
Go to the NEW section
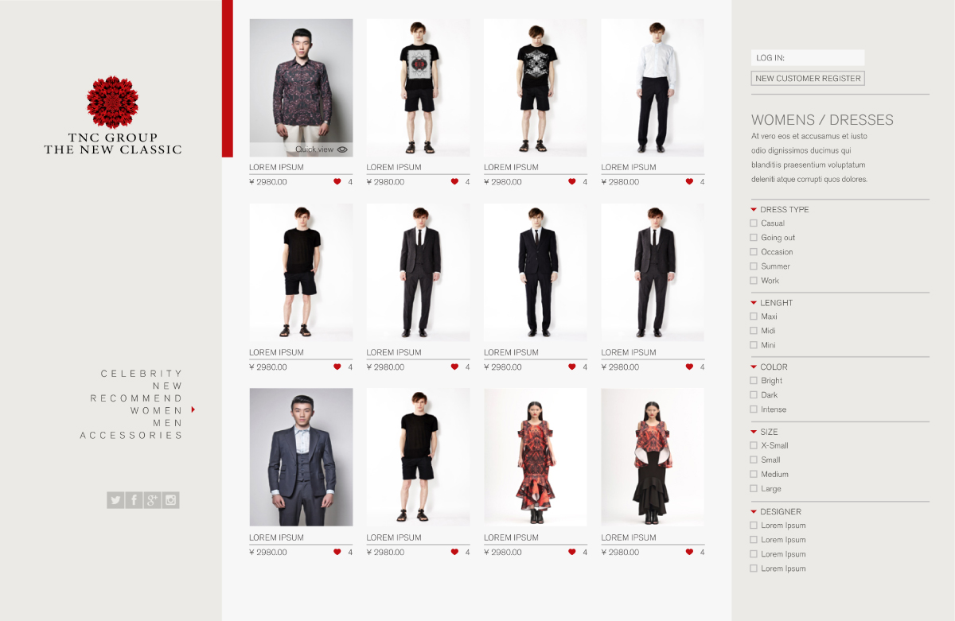pos(168,386)
